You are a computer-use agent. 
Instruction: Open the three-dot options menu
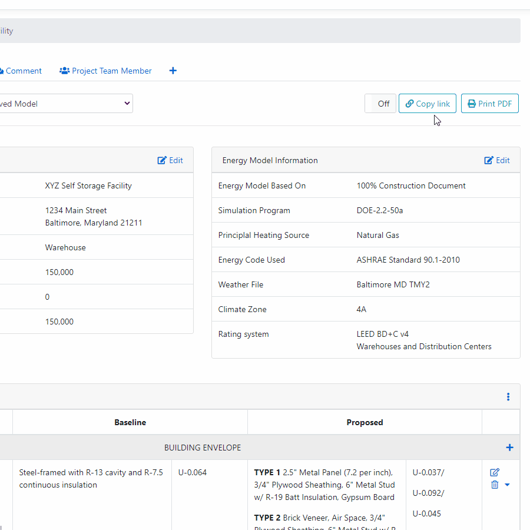point(508,397)
